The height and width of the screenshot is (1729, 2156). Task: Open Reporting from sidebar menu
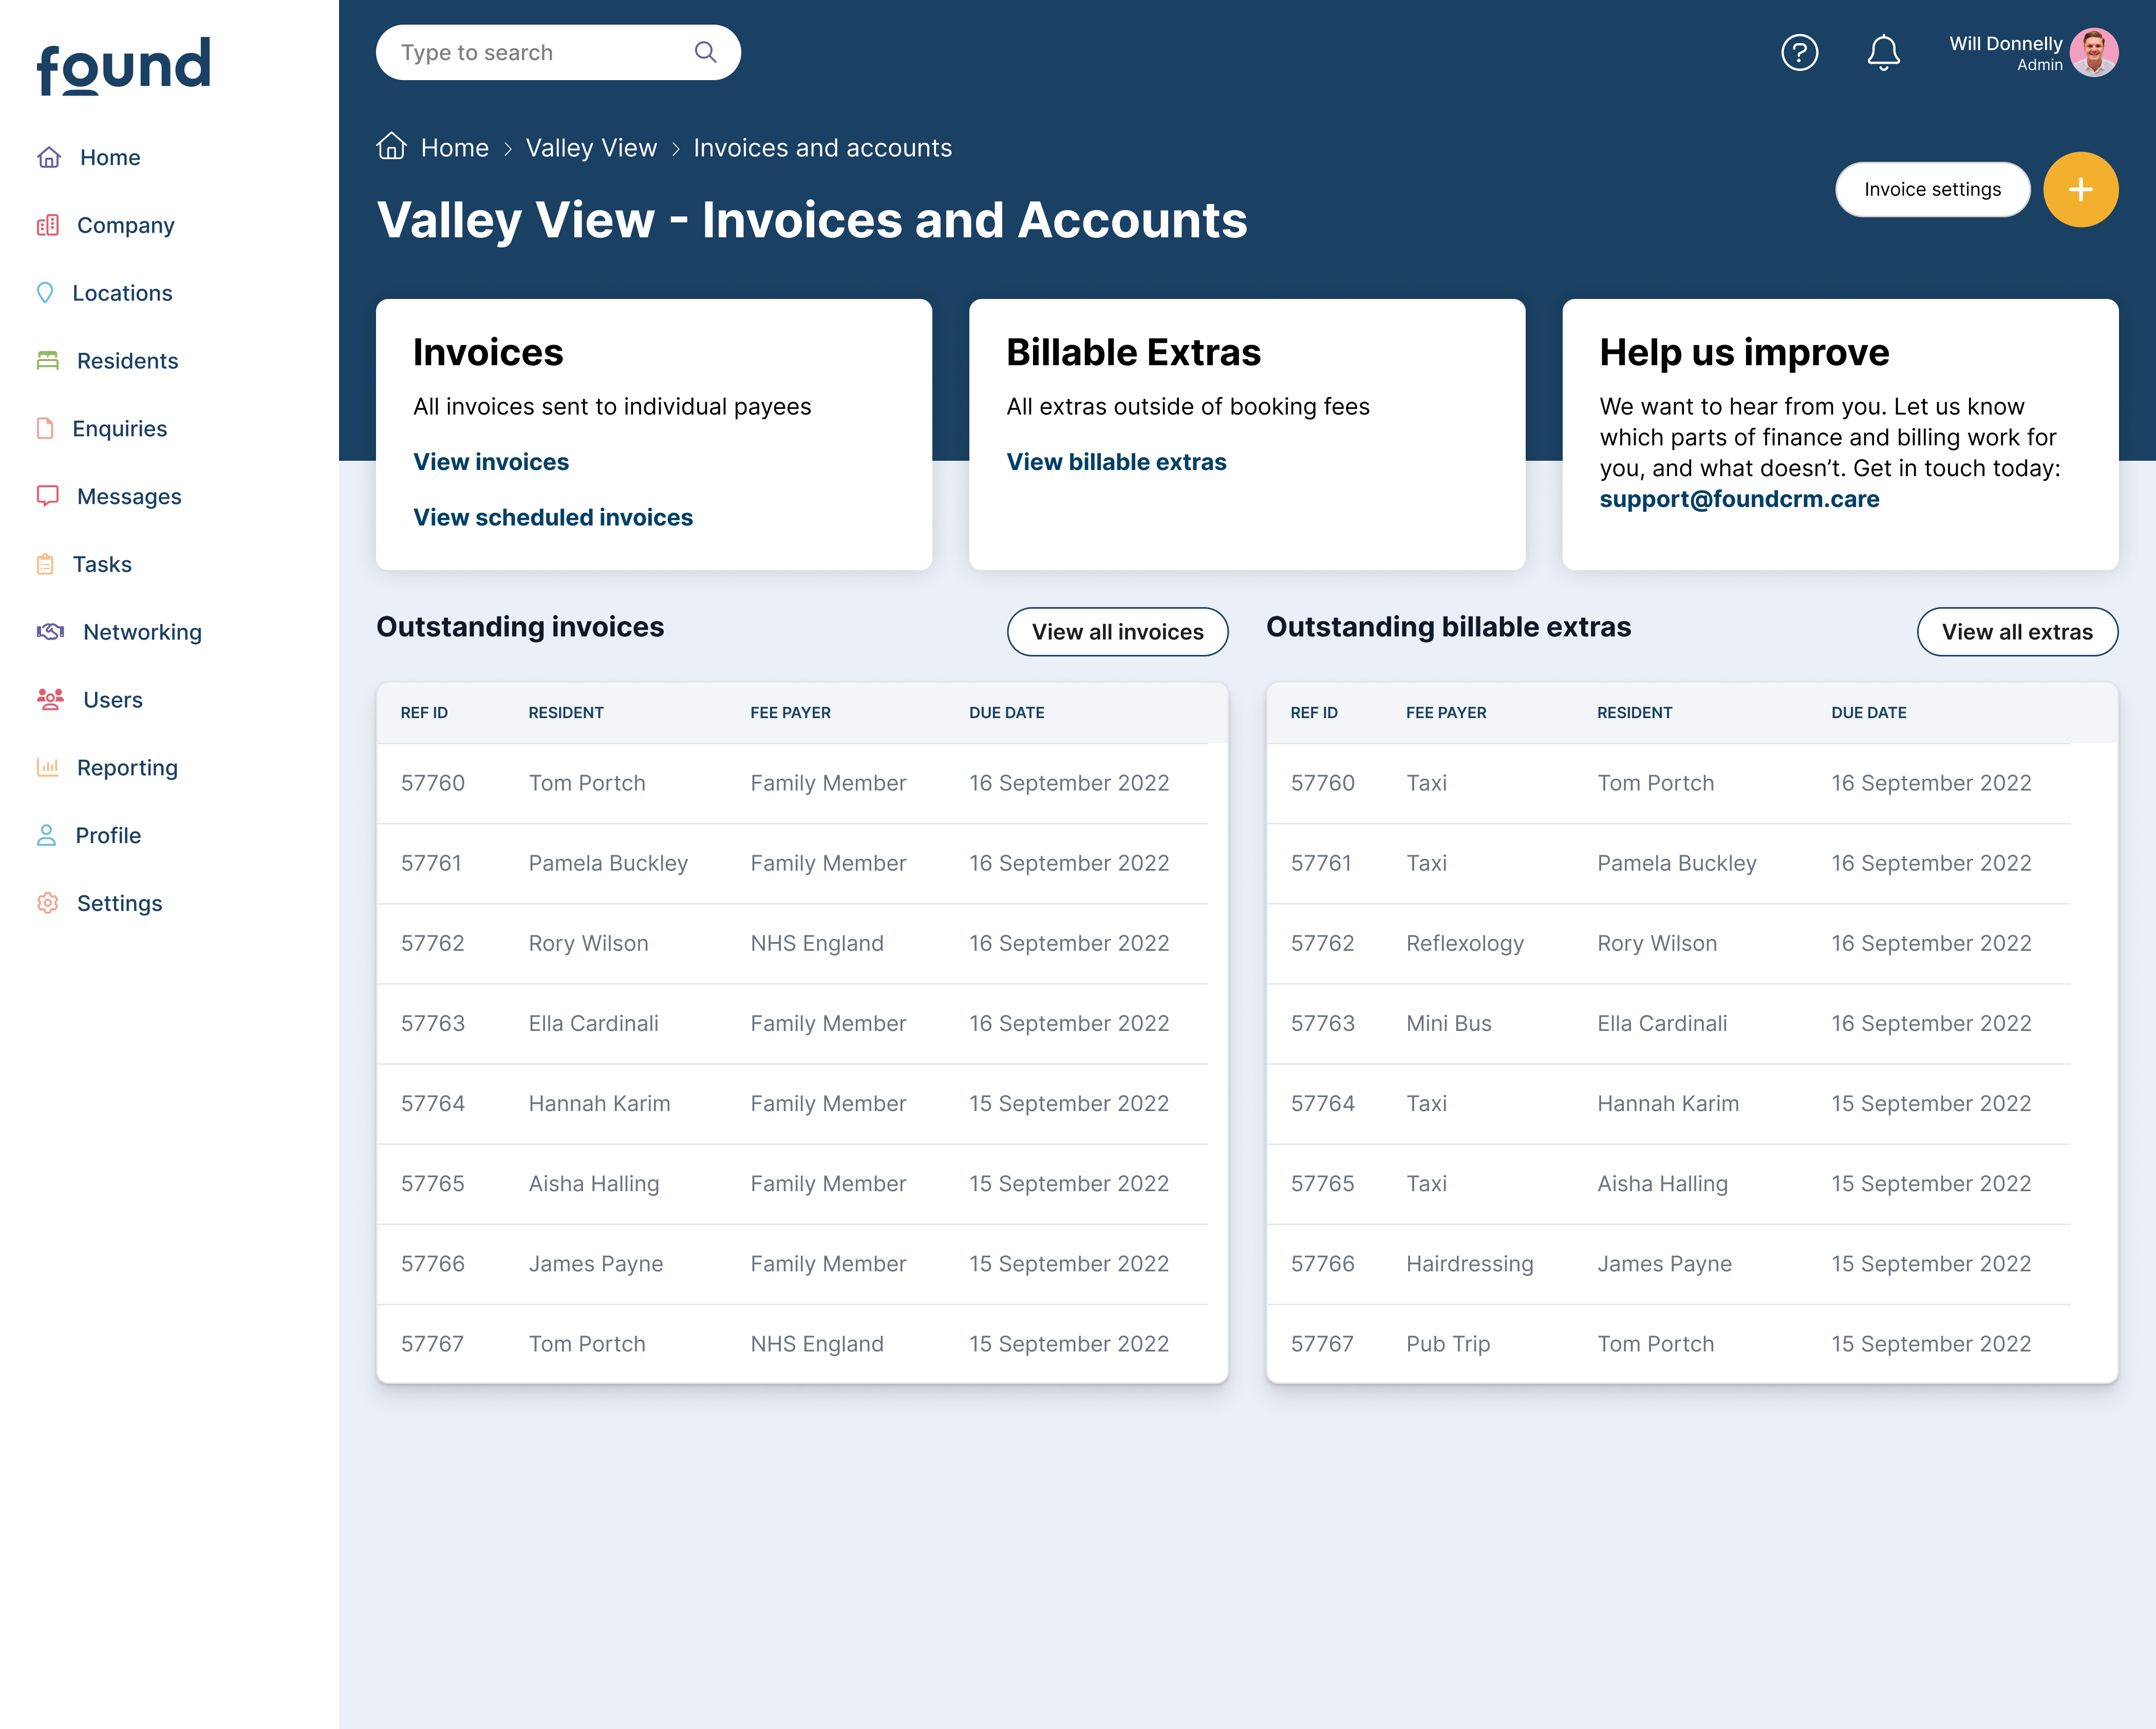[127, 767]
